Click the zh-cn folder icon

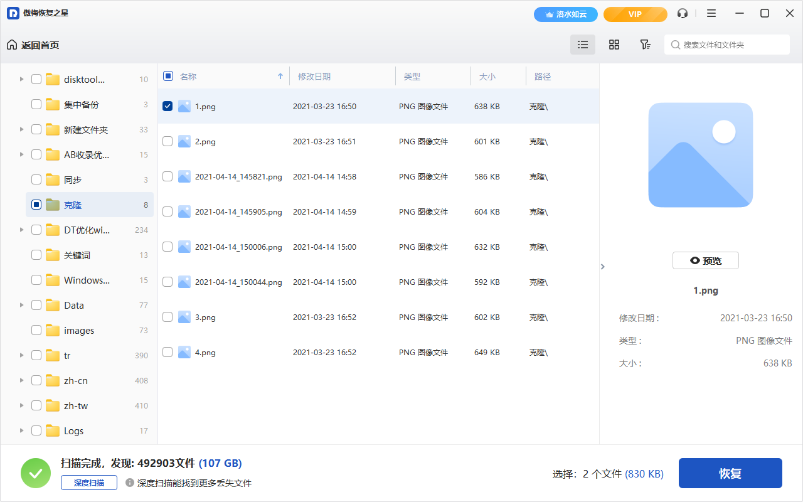pos(53,380)
